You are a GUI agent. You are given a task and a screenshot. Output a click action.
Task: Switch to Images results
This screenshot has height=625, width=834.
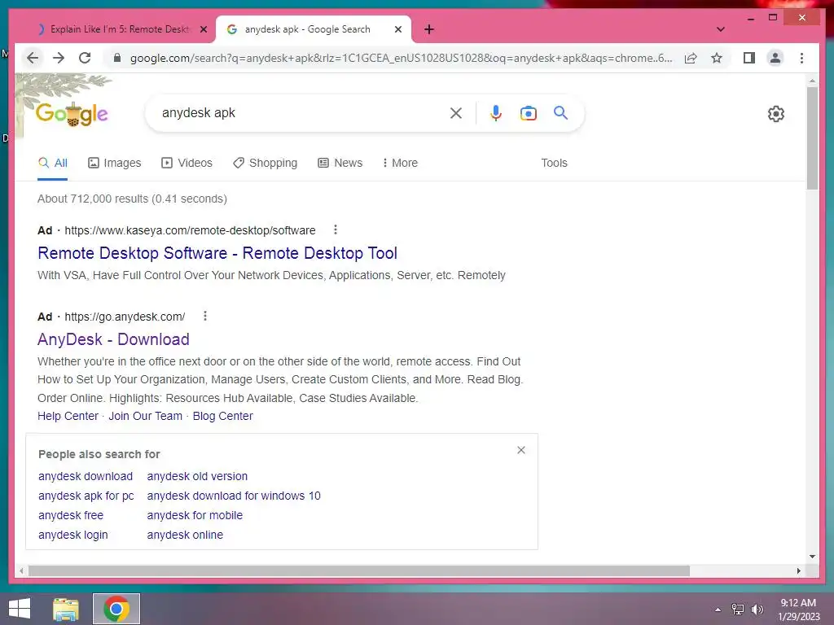114,163
